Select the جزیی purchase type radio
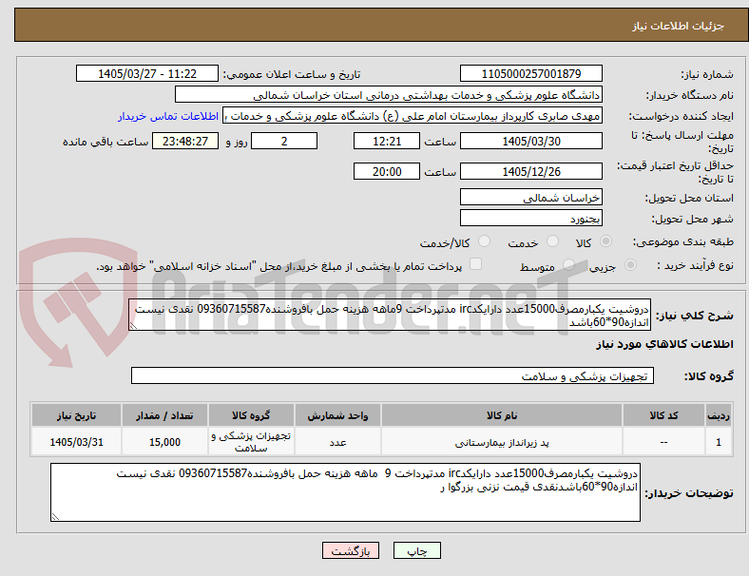The width and height of the screenshot is (749, 576). click(630, 264)
